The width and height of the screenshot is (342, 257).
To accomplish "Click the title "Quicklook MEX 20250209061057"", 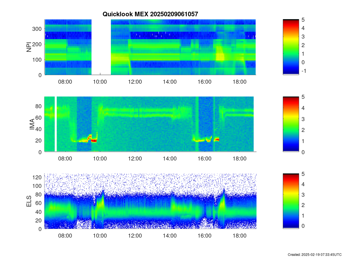I will pyautogui.click(x=150, y=14).
